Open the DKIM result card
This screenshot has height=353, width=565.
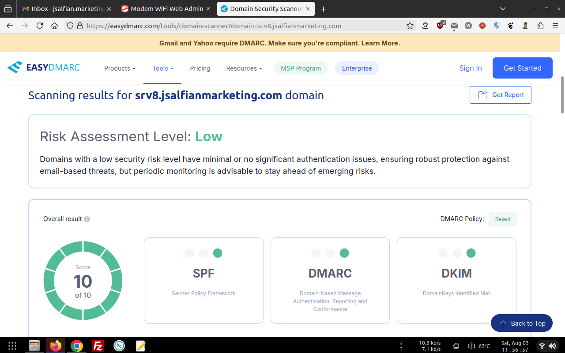click(x=456, y=281)
